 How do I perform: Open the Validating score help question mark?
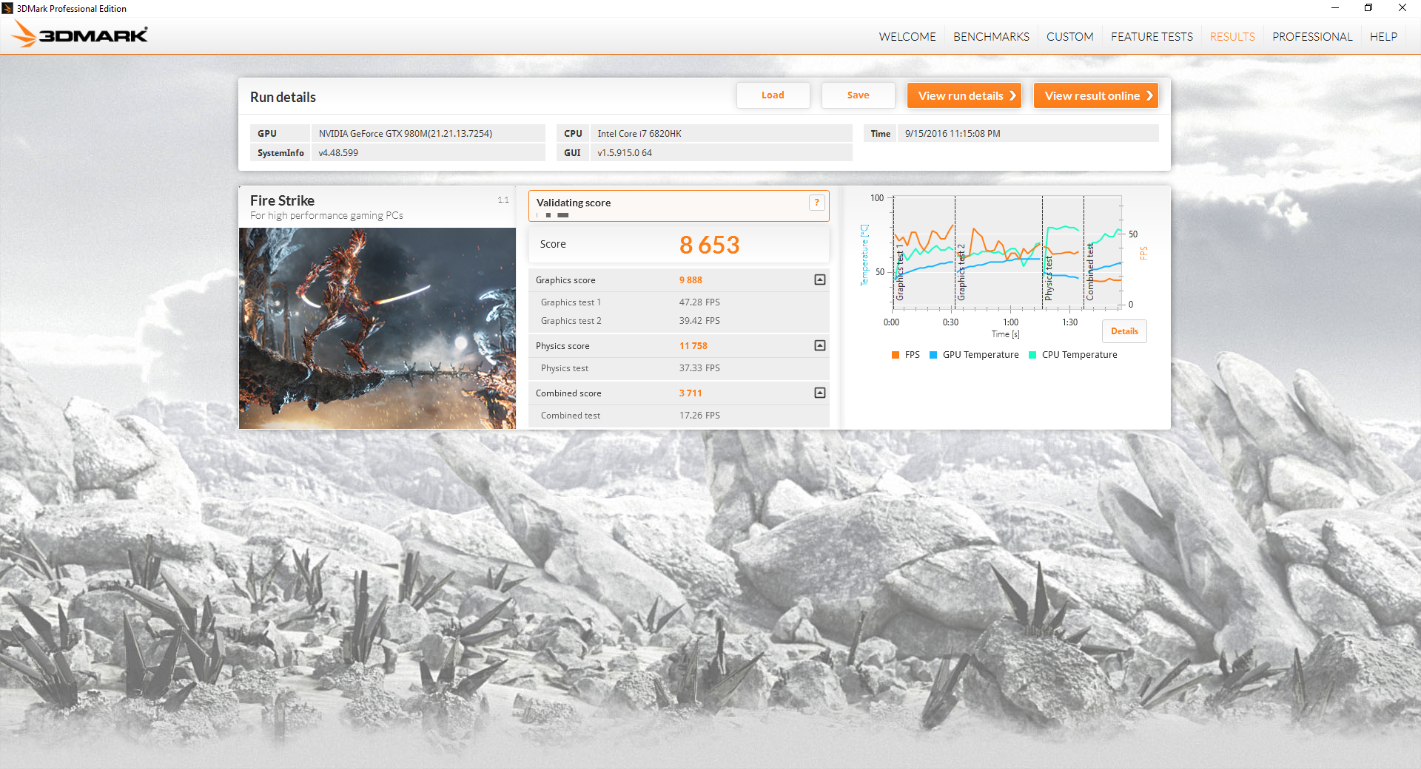[817, 203]
